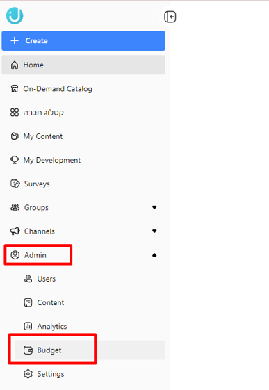Click the Analytics chart icon

(x=28, y=326)
